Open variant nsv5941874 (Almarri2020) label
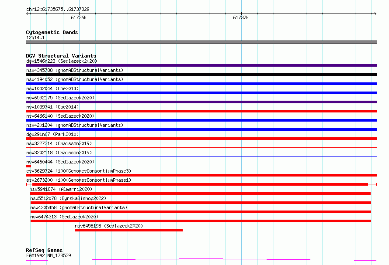Image resolution: width=389 pixels, height=265 pixels. tap(61, 189)
